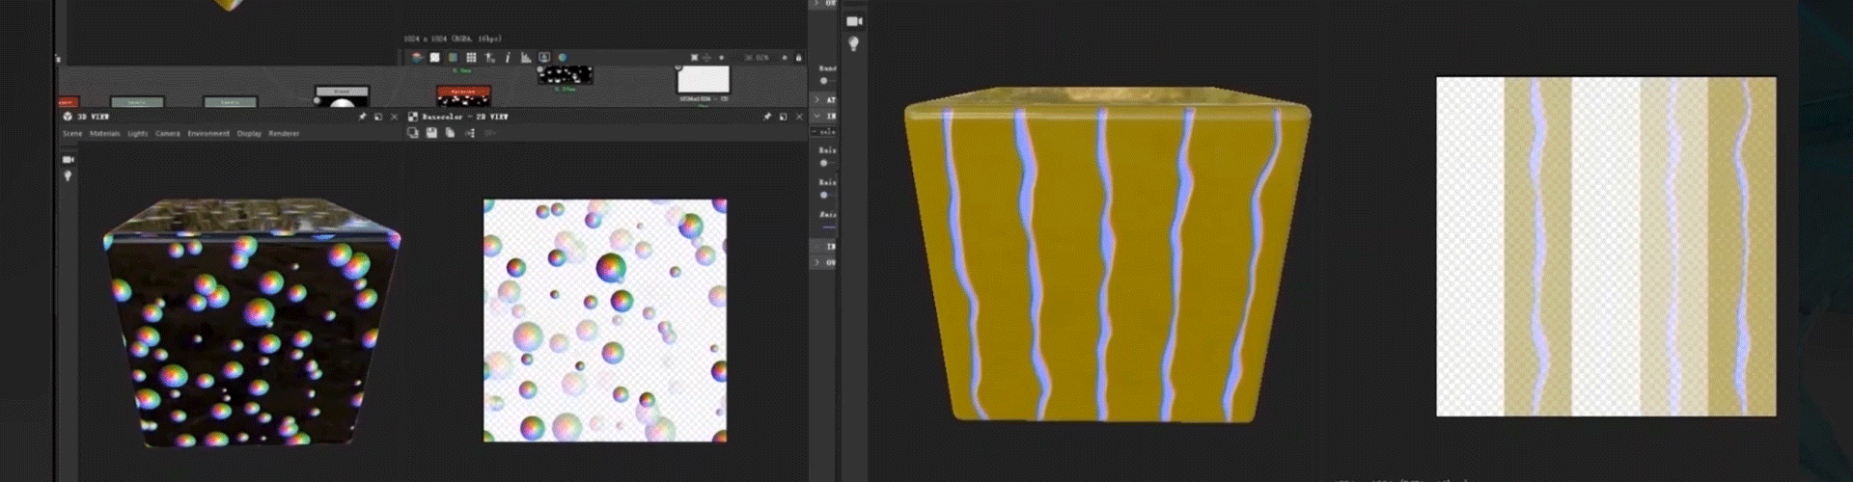This screenshot has height=482, width=1853.
Task: Click the striped texture 2D preview
Action: pyautogui.click(x=1606, y=247)
